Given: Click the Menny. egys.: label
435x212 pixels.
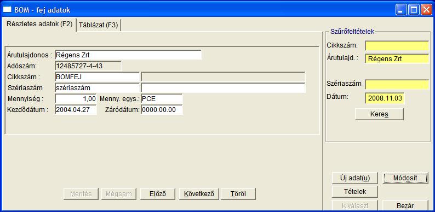Looking at the screenshot, I should point(119,98).
